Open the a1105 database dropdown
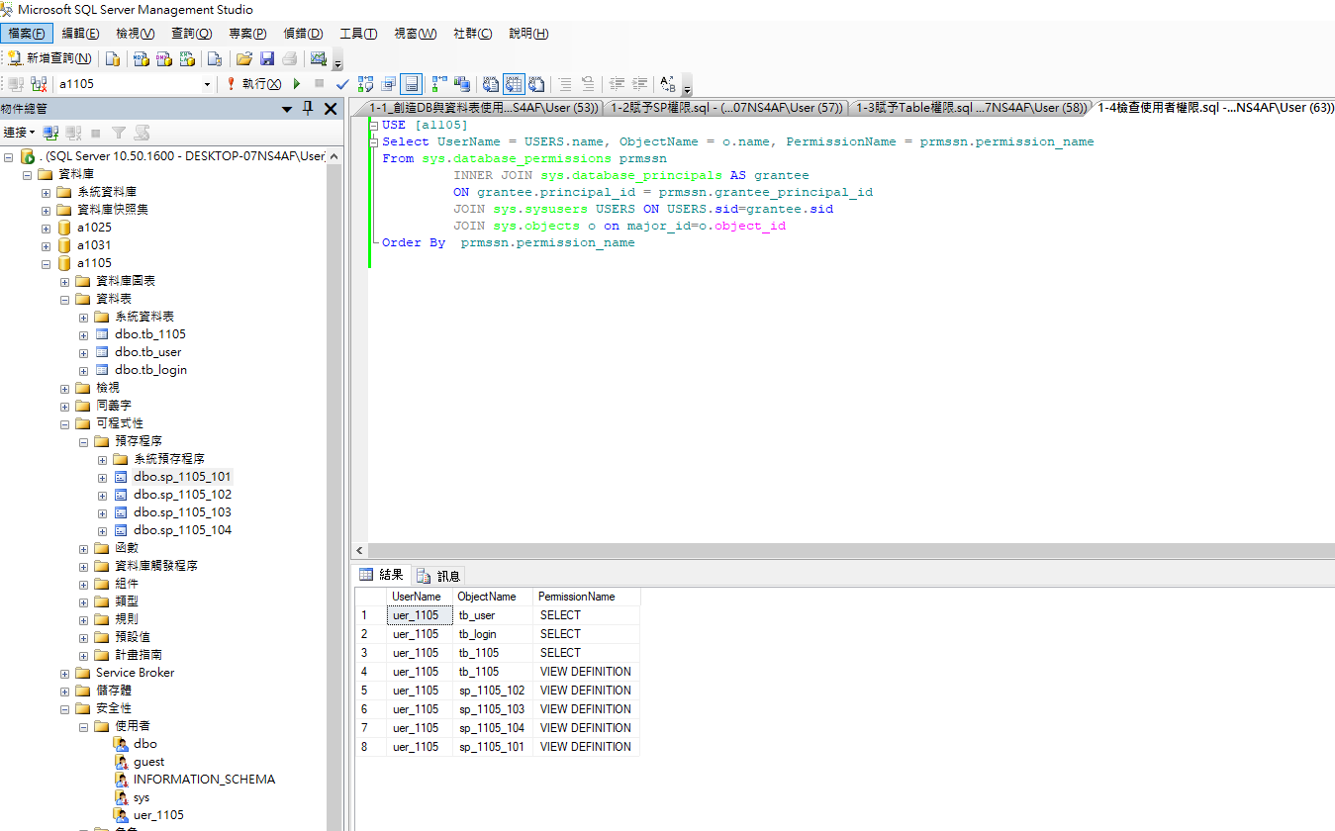 coord(207,84)
